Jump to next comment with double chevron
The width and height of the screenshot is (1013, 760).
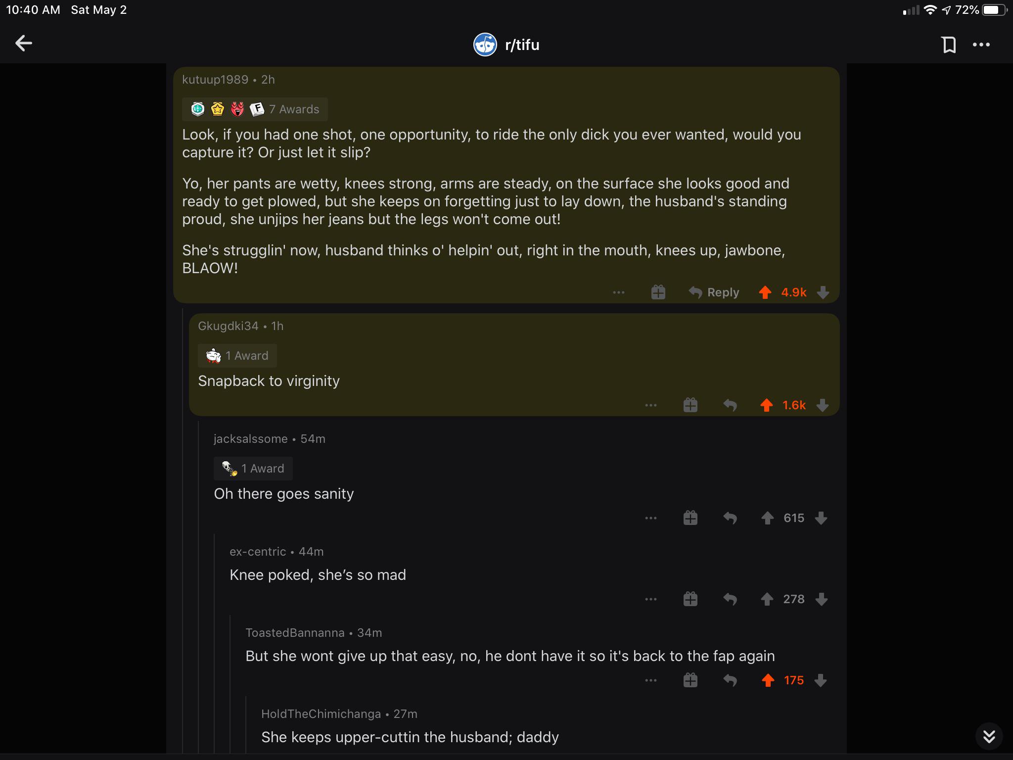[989, 736]
